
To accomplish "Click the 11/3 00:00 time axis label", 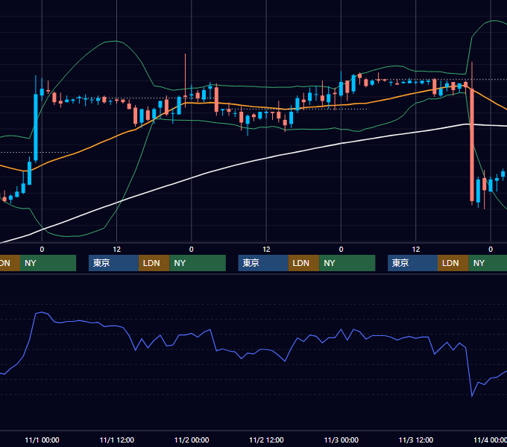I will [x=341, y=440].
